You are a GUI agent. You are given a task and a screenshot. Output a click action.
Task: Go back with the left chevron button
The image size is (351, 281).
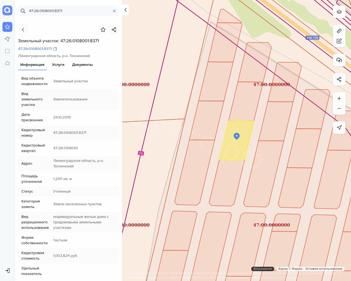23,30
